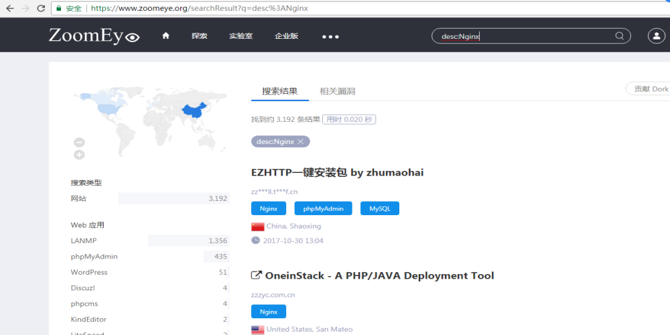670x335 pixels.
Task: Click the 用时 0.020 秒 badge
Action: 349,120
